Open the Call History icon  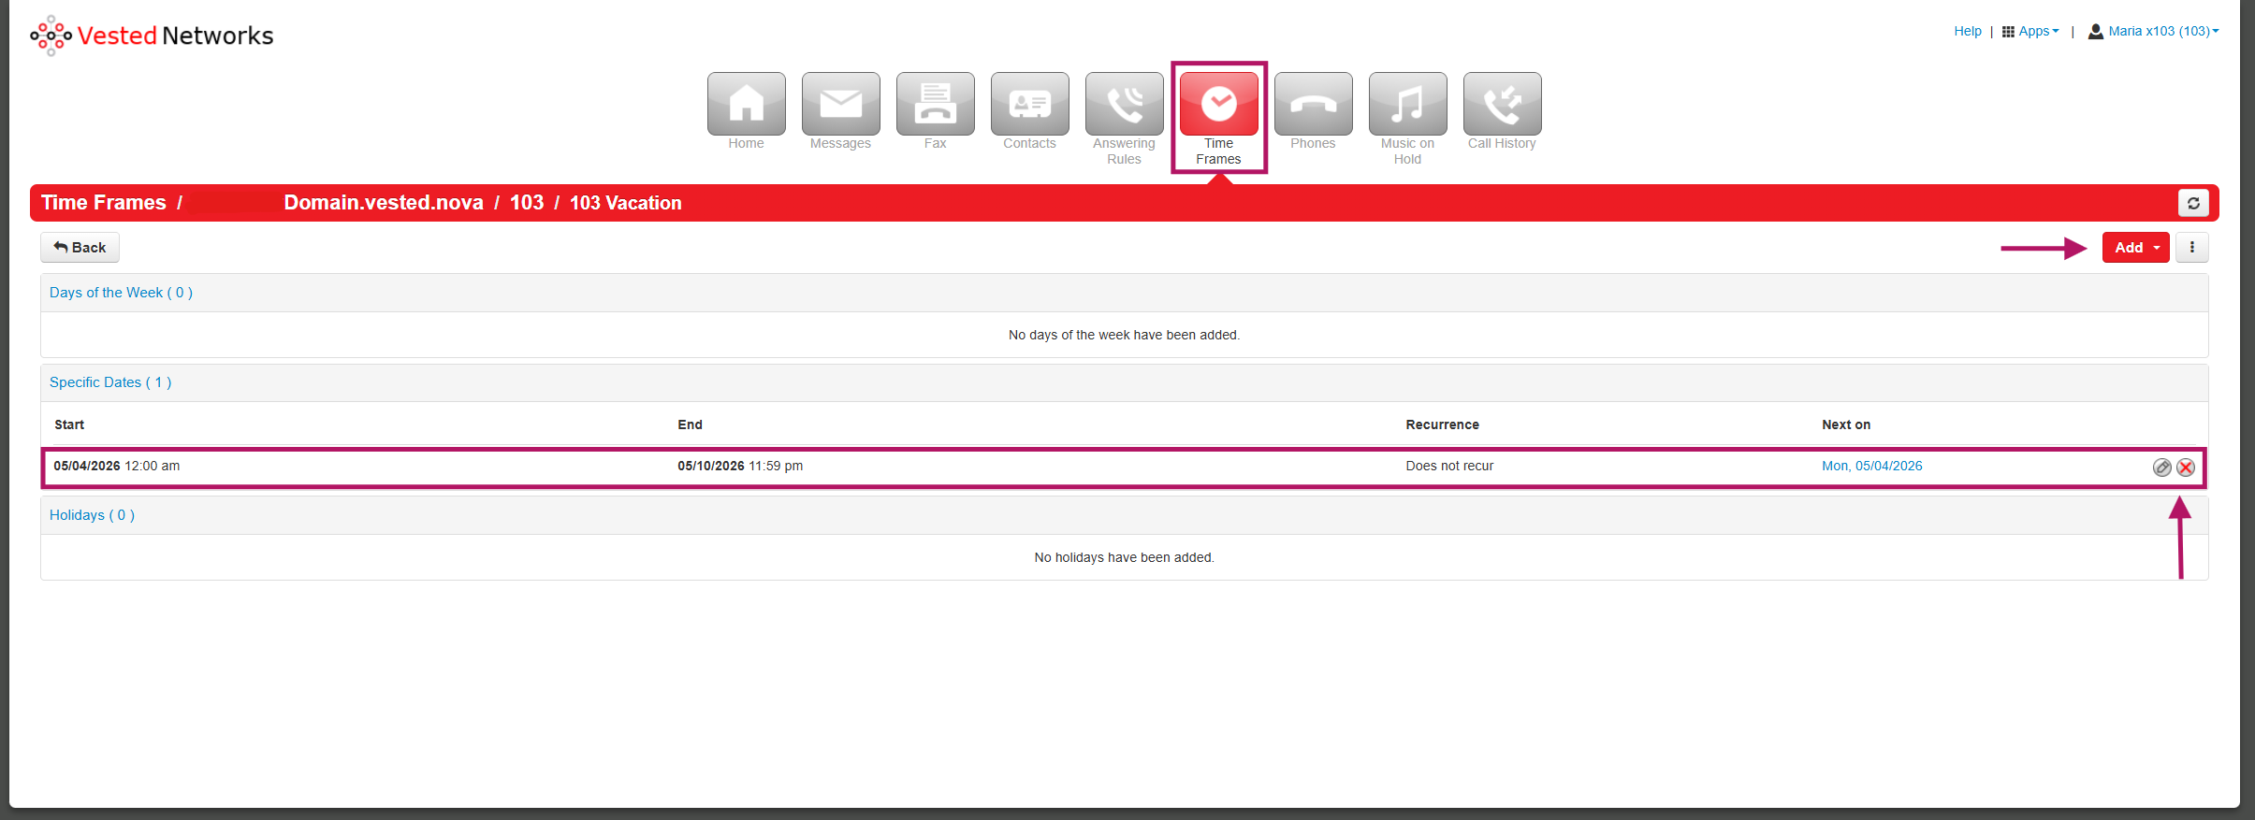click(1502, 104)
